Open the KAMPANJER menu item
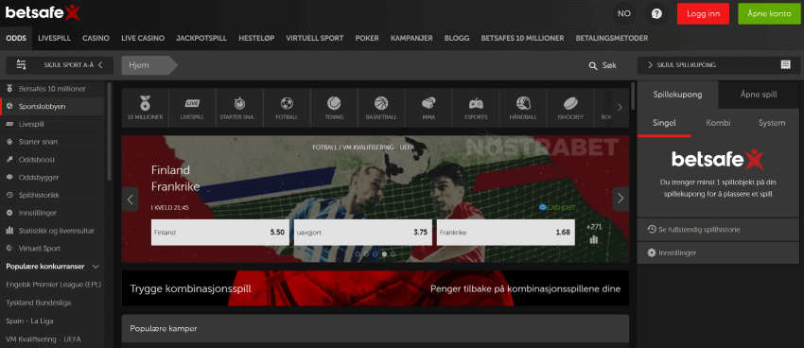This screenshot has width=804, height=348. click(x=411, y=38)
